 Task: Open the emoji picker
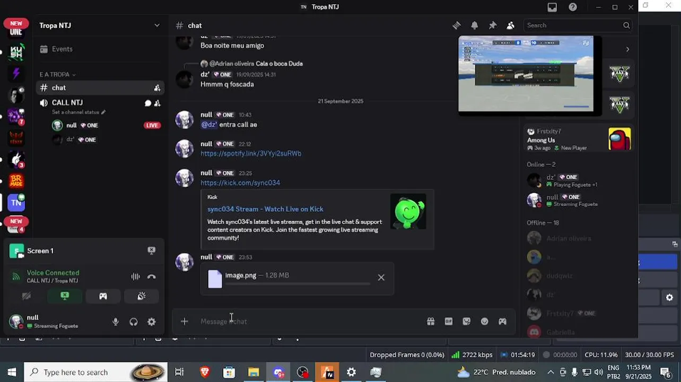pyautogui.click(x=485, y=322)
